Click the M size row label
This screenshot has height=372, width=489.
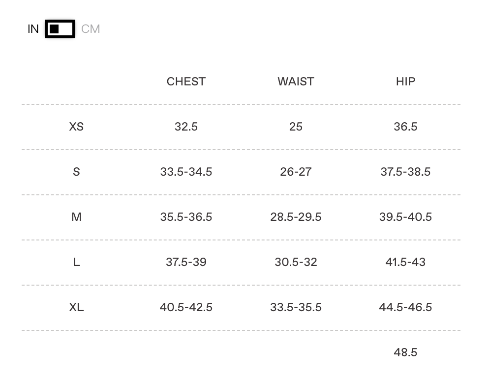click(x=76, y=217)
